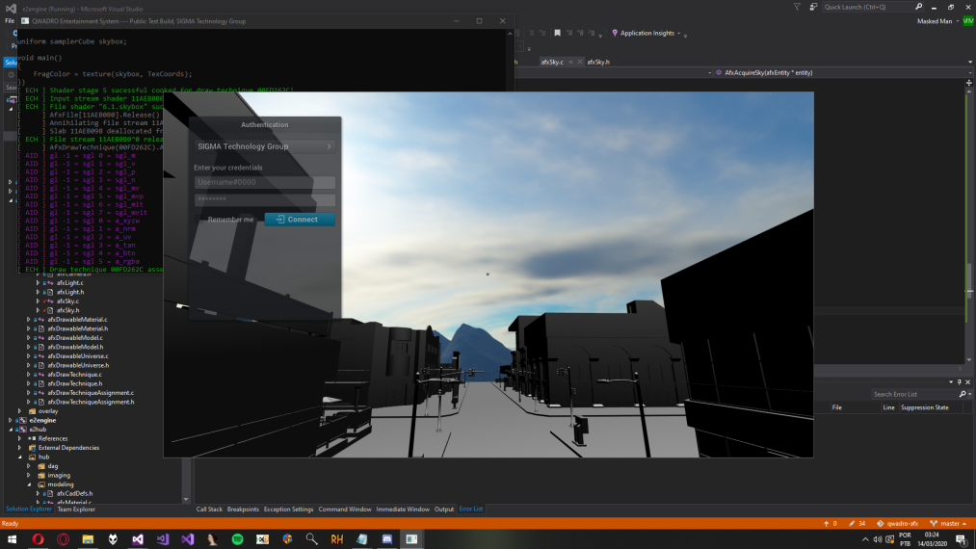Viewport: 976px width, 549px height.
Task: Pin the afxSky.c tab
Action: [x=570, y=62]
